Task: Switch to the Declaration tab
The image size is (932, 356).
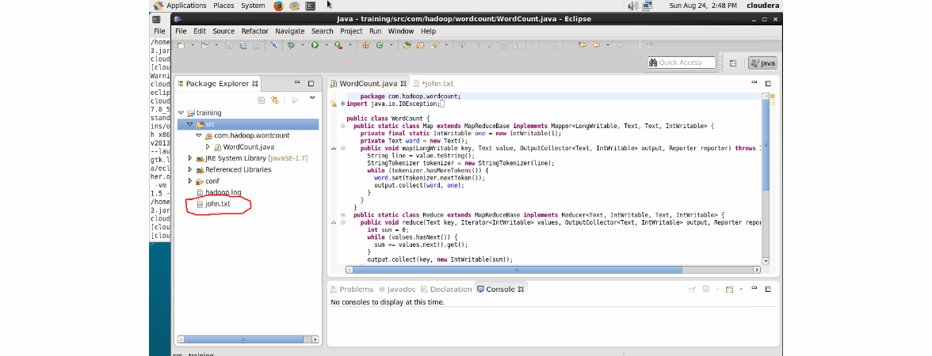Action: point(445,290)
